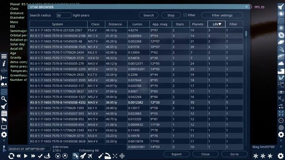Viewport: 285px width, 160px height.
Task: Select row RS 0-1-7-1603-7570-8-14165038-4332
Action: click(x=136, y=103)
